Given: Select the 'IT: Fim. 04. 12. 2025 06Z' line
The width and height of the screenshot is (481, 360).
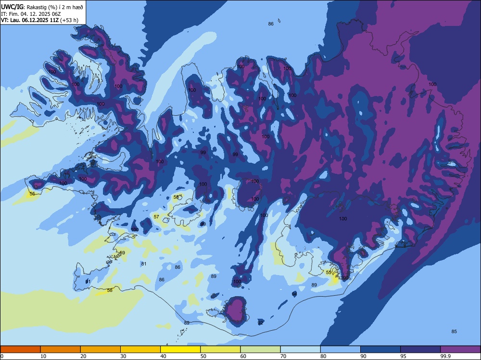Looking at the screenshot, I should [31, 14].
